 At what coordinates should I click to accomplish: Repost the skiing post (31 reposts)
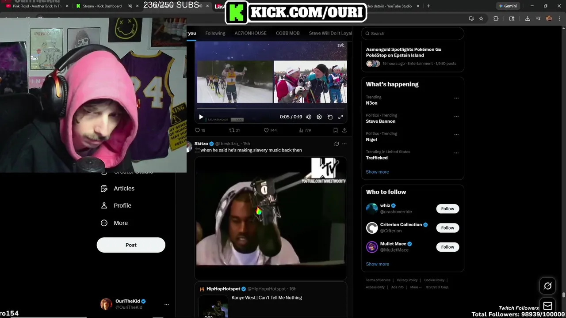234,130
